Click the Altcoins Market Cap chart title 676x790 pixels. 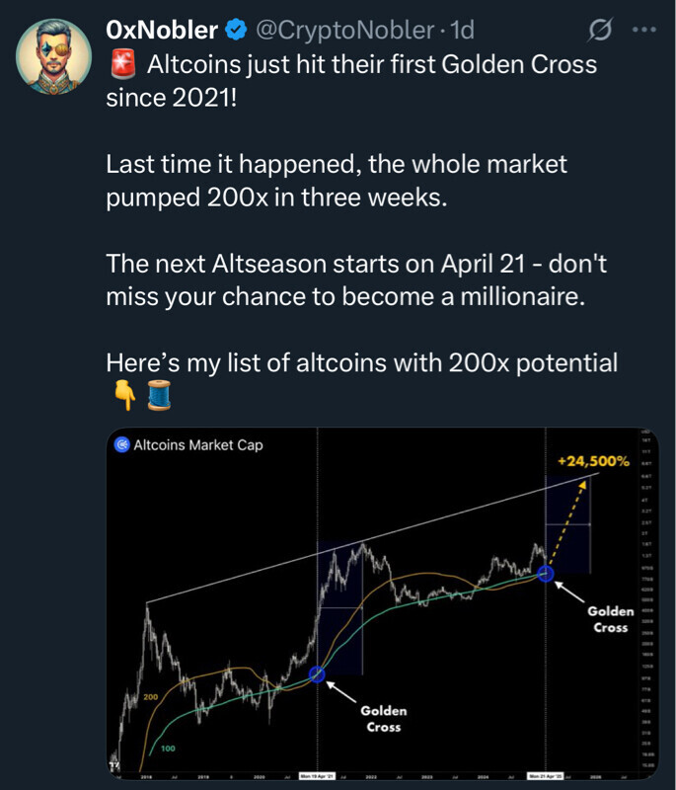click(x=198, y=445)
